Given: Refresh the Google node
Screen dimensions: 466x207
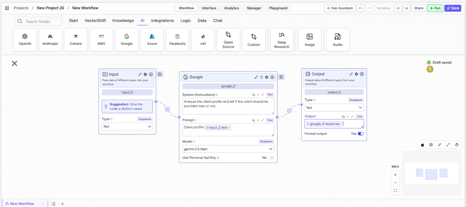Looking at the screenshot, I should click(261, 77).
